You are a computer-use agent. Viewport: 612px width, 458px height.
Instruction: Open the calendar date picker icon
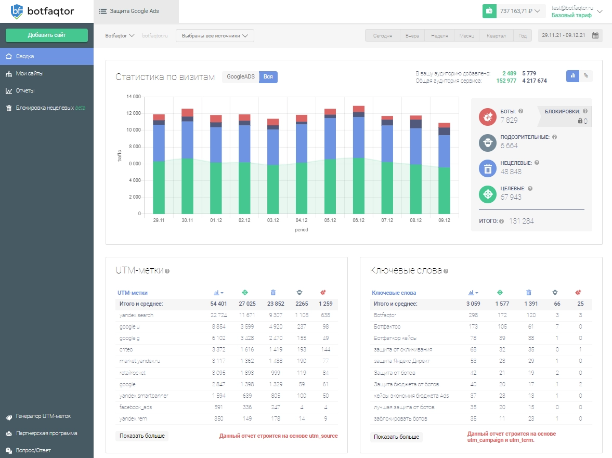click(595, 36)
